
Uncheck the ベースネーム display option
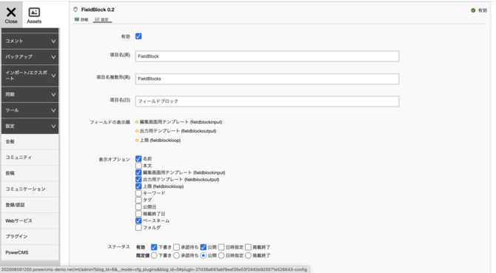coord(138,220)
